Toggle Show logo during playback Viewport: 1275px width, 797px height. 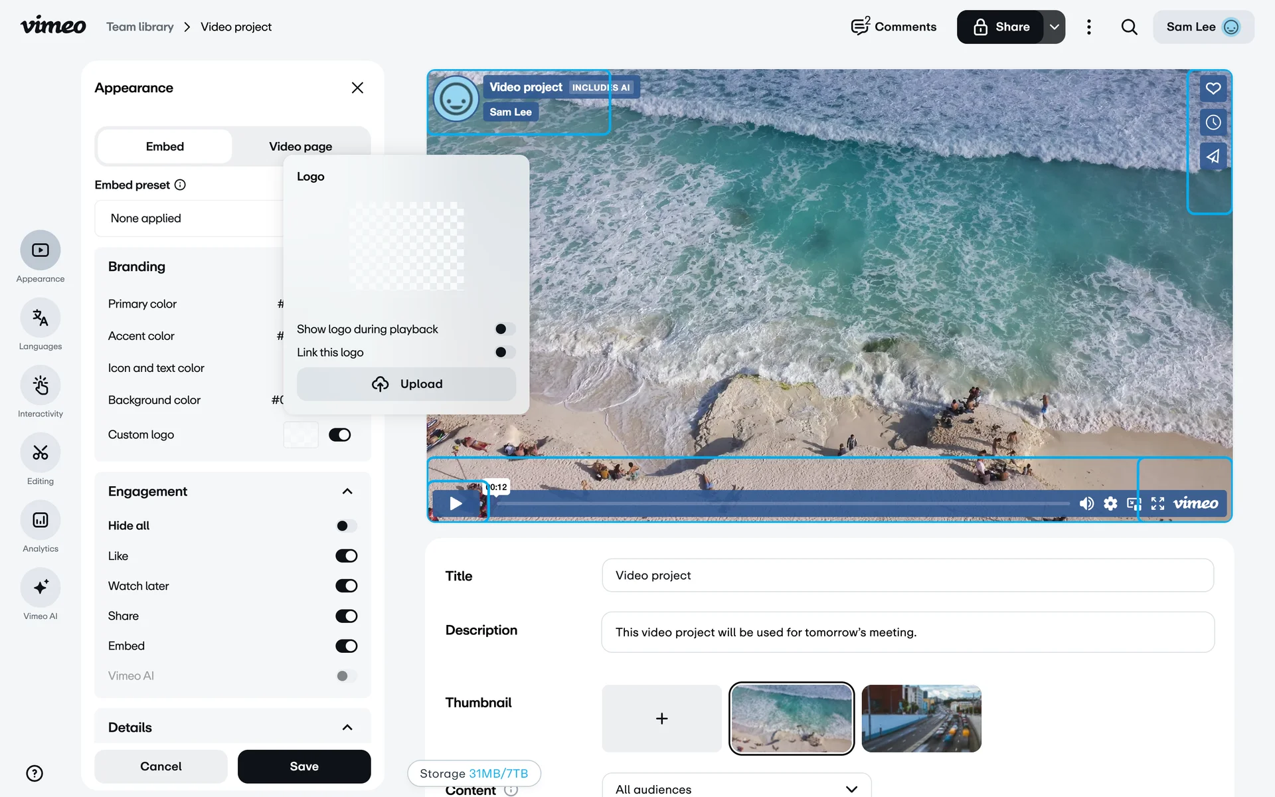(505, 329)
